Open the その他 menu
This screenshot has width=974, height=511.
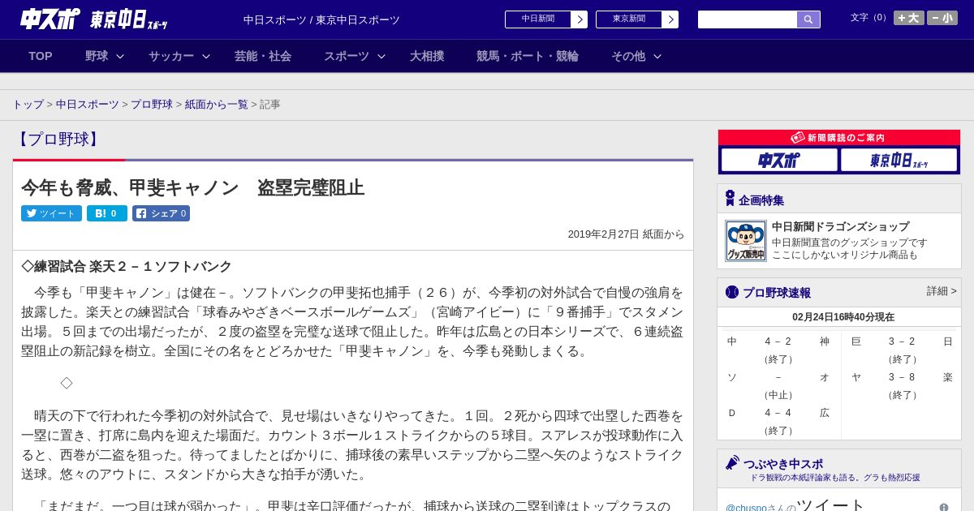click(x=628, y=56)
